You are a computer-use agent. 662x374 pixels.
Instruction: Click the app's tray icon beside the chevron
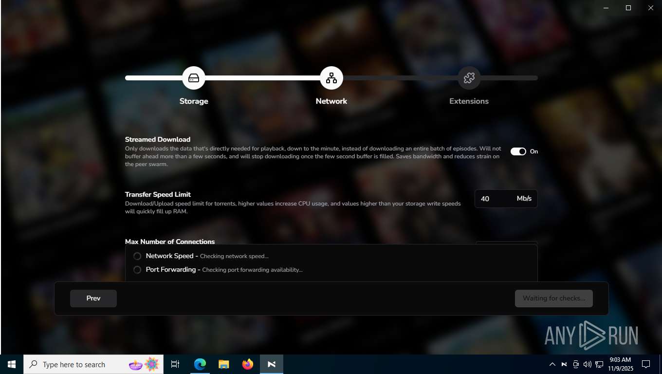tap(564, 364)
